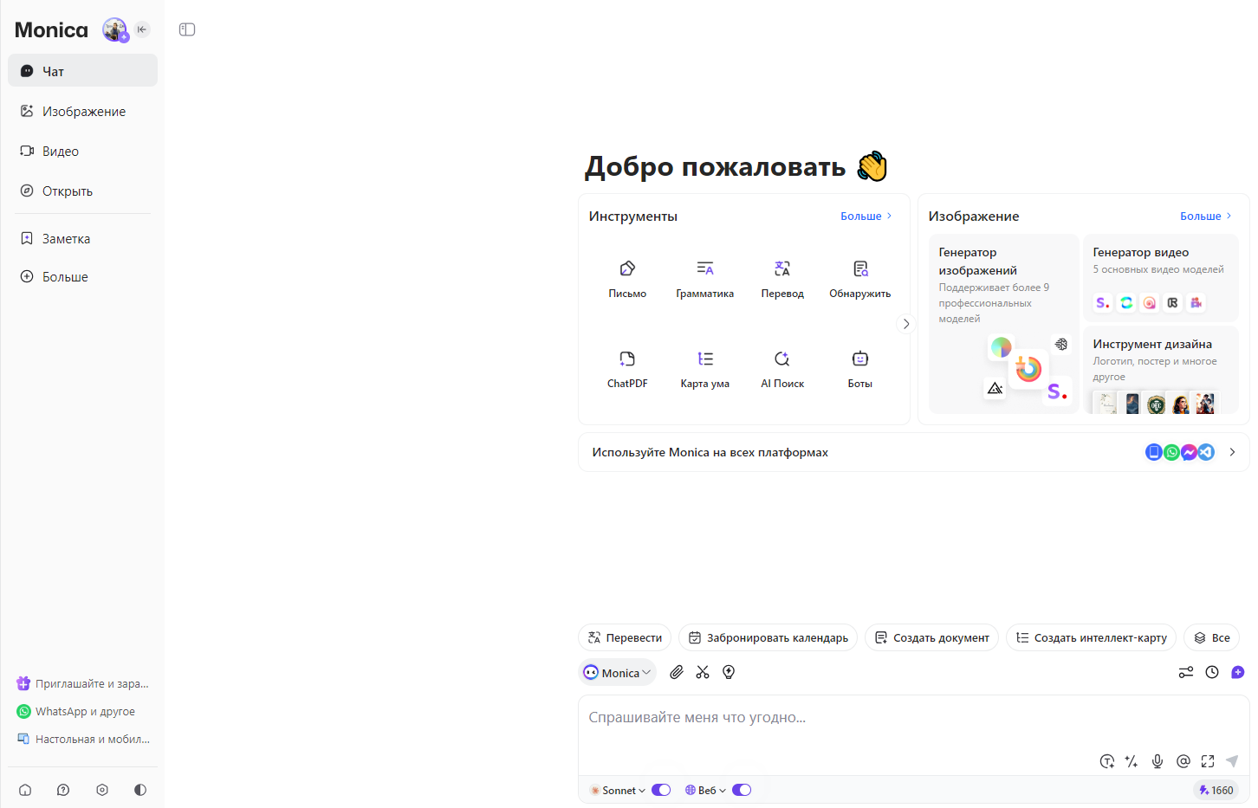Screen dimensions: 1258x808
Task: Click Создать интеллект-карту quick action
Action: (1092, 637)
